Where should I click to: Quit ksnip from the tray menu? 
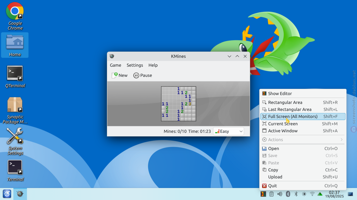pos(303,186)
